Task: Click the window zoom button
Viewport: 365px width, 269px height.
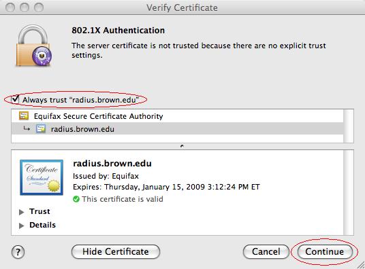Action: pyautogui.click(x=39, y=7)
